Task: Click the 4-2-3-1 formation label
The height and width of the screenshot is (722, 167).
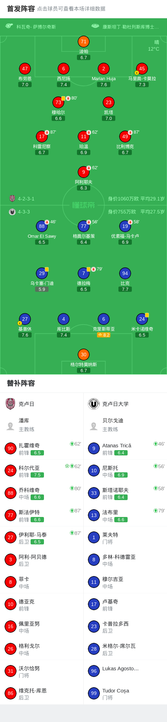Action: click(x=26, y=199)
